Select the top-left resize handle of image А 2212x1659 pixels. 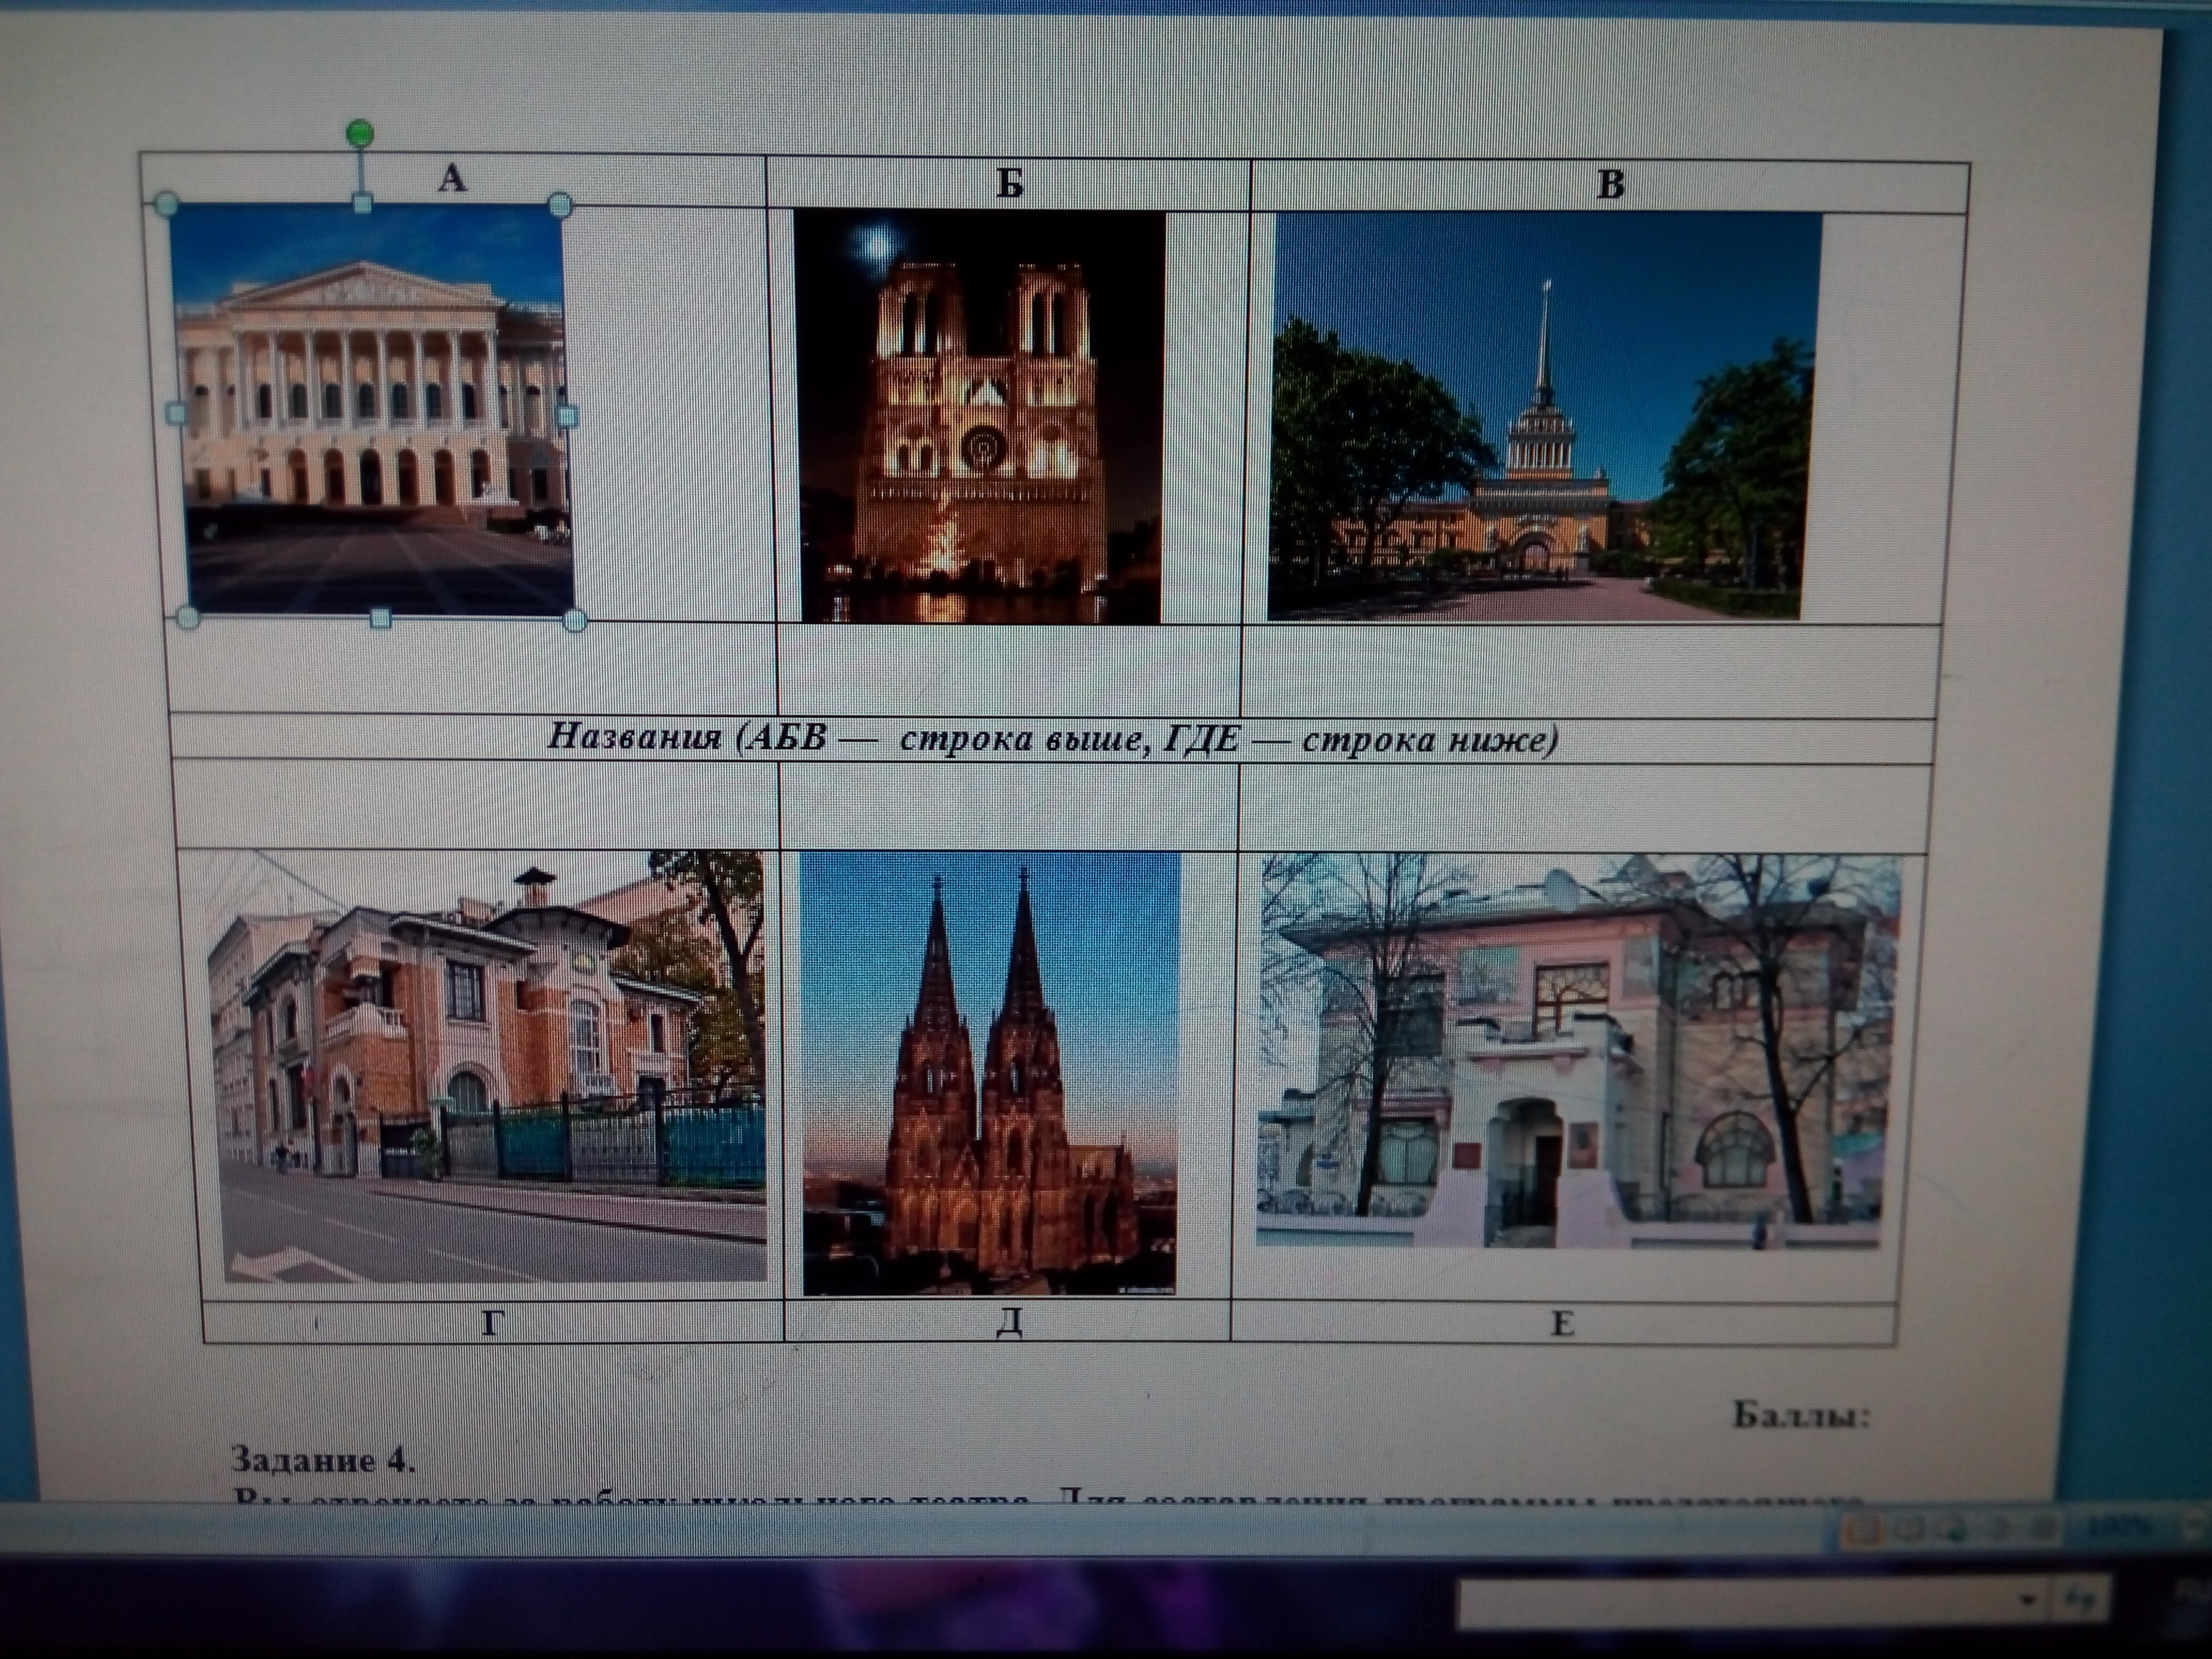(x=167, y=205)
